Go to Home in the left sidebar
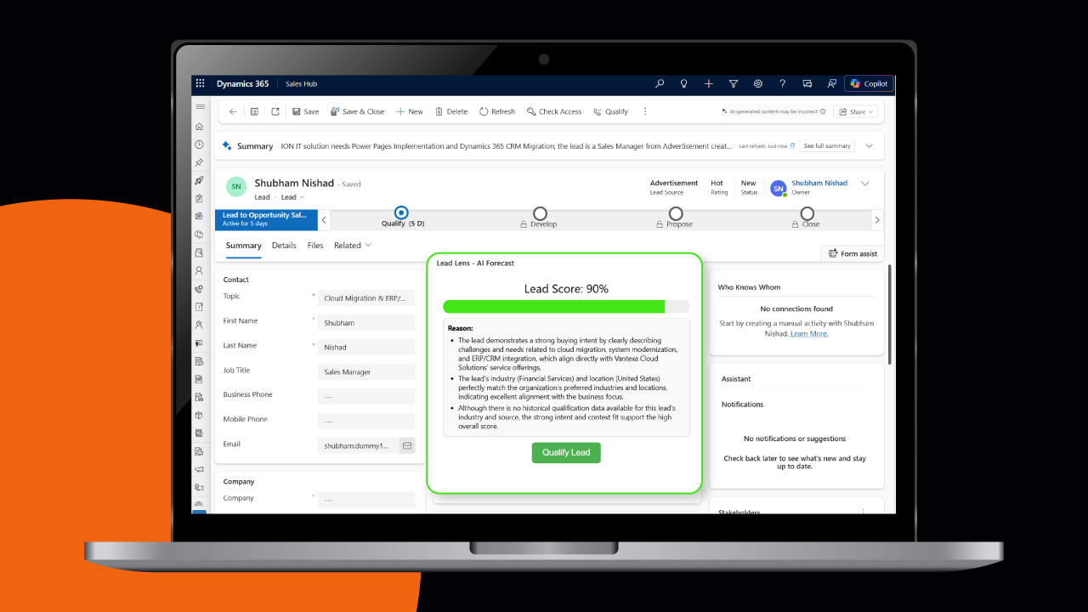 pyautogui.click(x=200, y=127)
